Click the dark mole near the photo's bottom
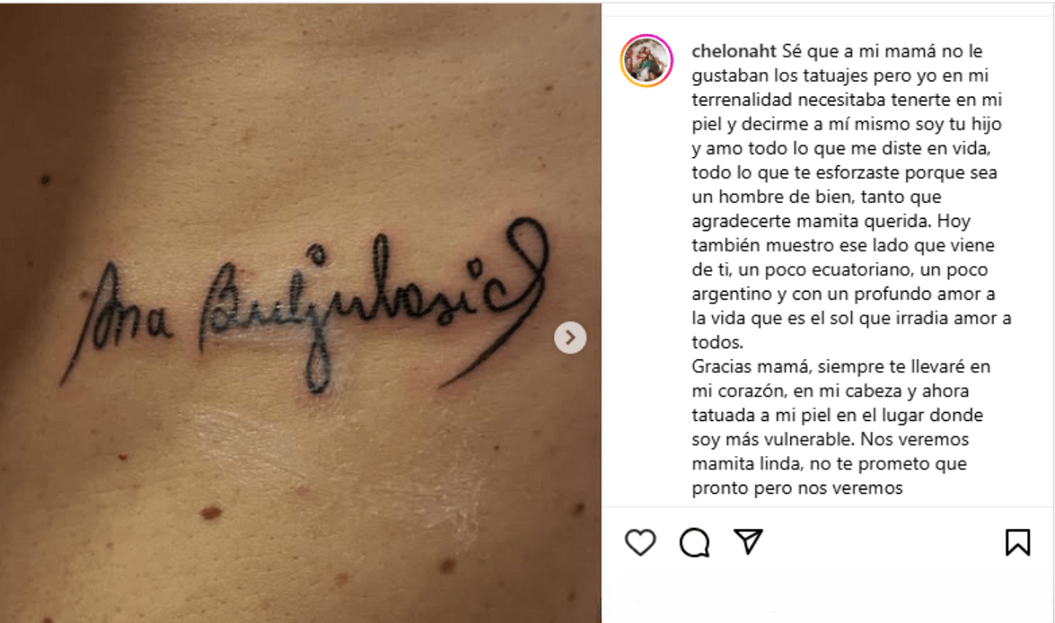The height and width of the screenshot is (623, 1055). tap(211, 511)
